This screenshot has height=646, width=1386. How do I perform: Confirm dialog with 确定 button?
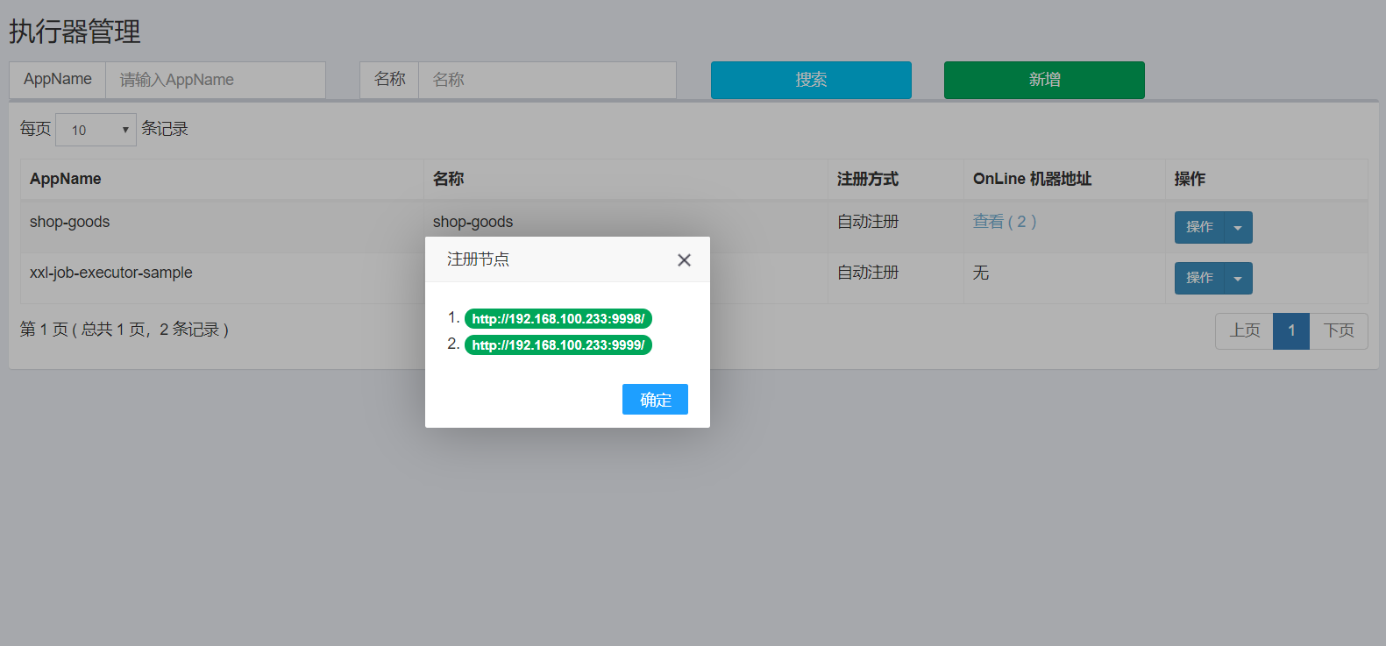click(655, 400)
